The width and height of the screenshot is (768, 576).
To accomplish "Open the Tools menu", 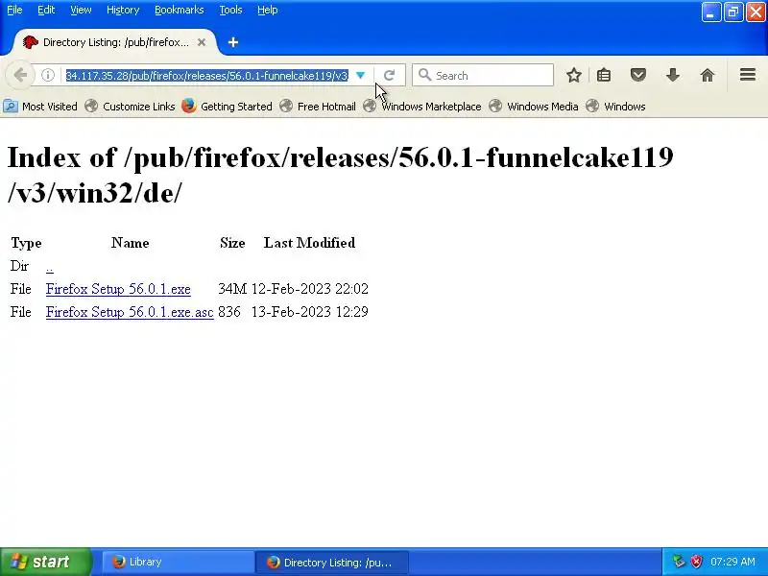I will [x=230, y=10].
